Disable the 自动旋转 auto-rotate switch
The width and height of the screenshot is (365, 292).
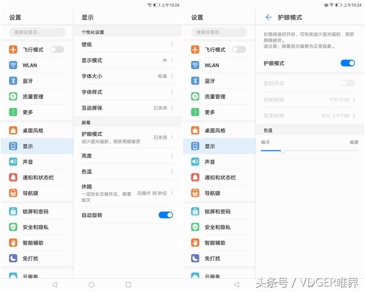(166, 214)
